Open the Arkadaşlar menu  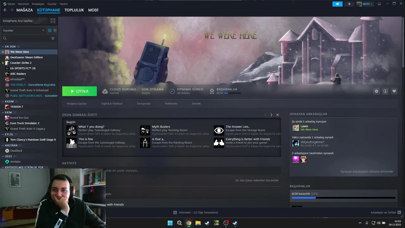coord(38,4)
